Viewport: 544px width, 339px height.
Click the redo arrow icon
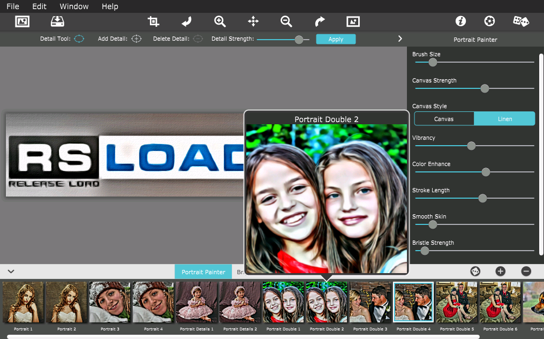click(x=320, y=21)
